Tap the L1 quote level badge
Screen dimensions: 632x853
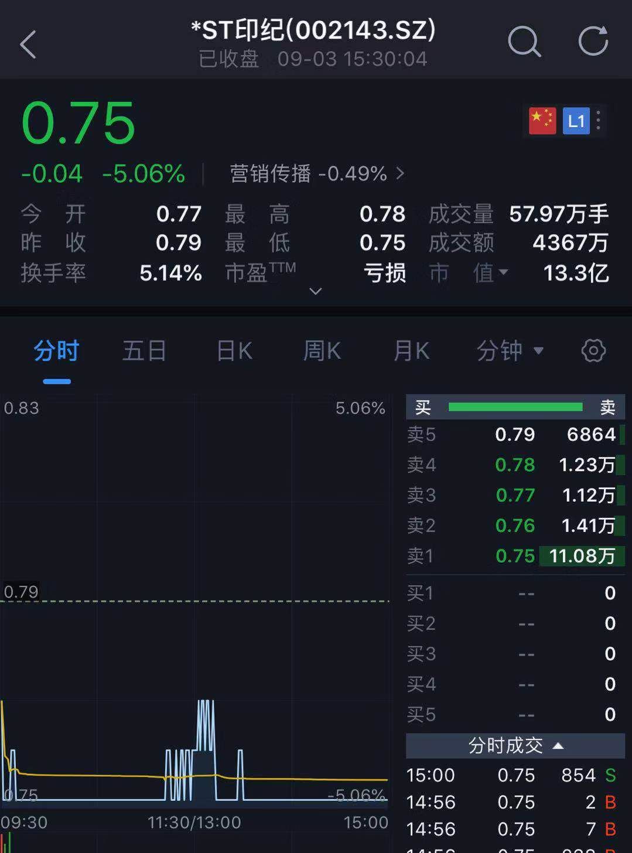pyautogui.click(x=576, y=121)
